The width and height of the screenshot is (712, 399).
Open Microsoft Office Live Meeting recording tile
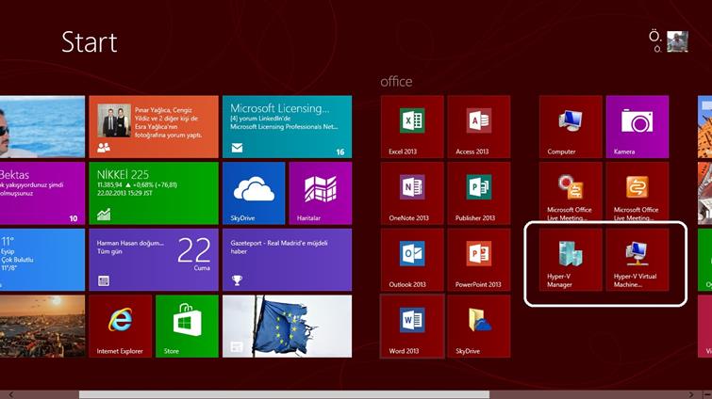pyautogui.click(x=571, y=192)
